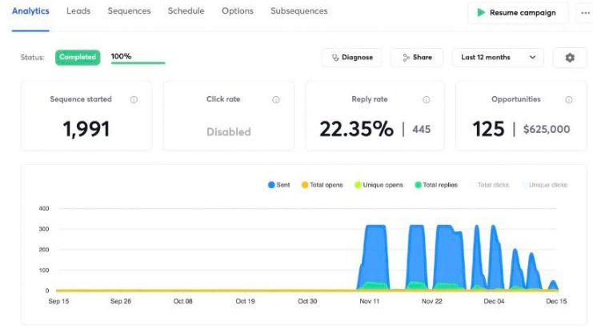The width and height of the screenshot is (593, 329).
Task: Click info icon on Reply rate card
Action: click(427, 100)
